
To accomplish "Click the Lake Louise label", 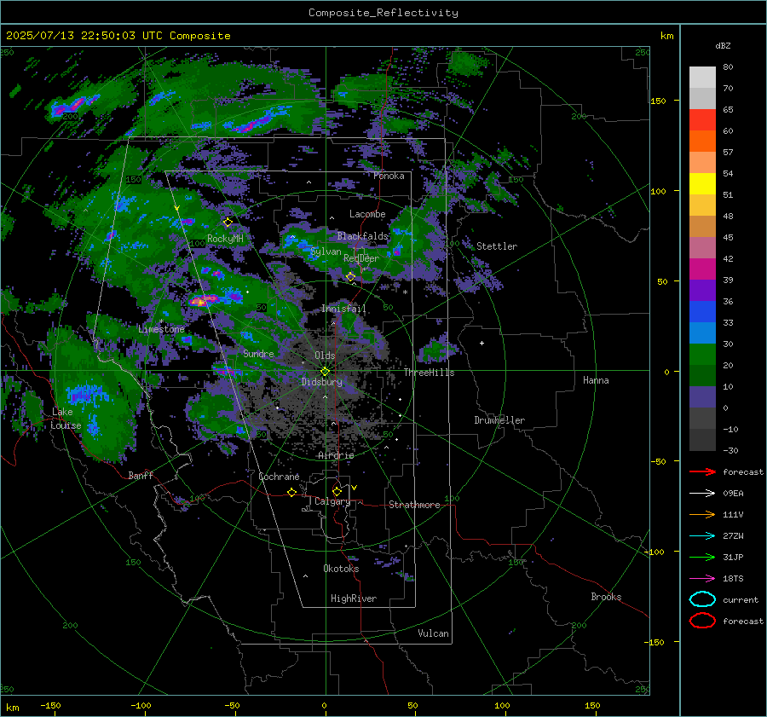I will click(66, 419).
